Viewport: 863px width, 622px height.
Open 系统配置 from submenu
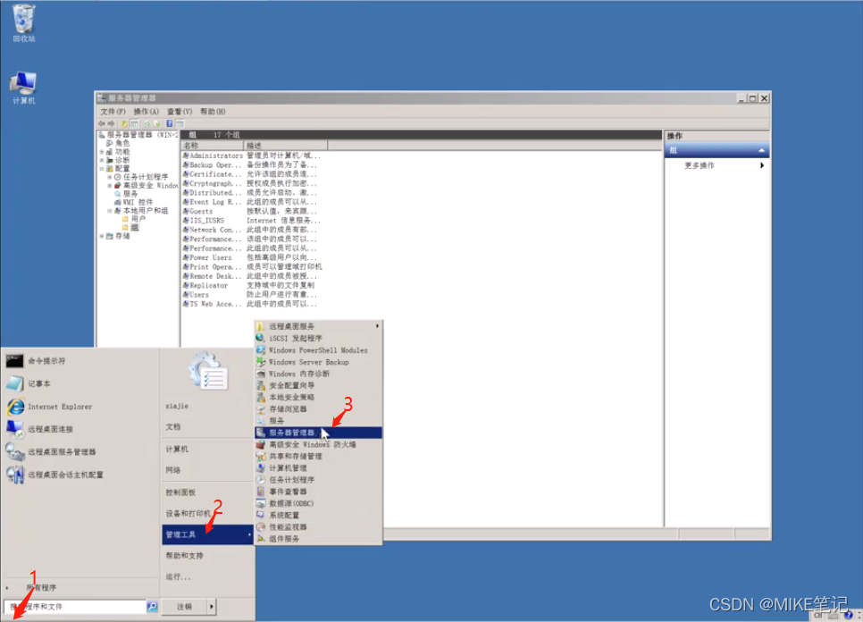point(318,516)
